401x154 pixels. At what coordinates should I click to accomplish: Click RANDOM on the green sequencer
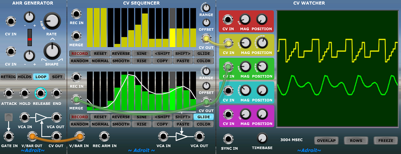pyautogui.click(x=80, y=125)
